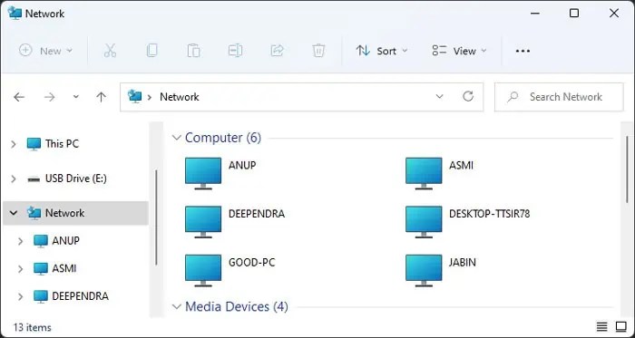Select the ASMI computer icon in main pane

424,173
